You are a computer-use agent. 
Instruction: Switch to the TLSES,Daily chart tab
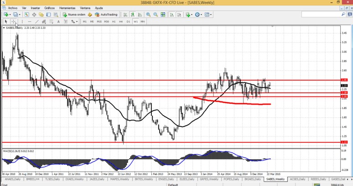pyautogui.click(x=52, y=179)
